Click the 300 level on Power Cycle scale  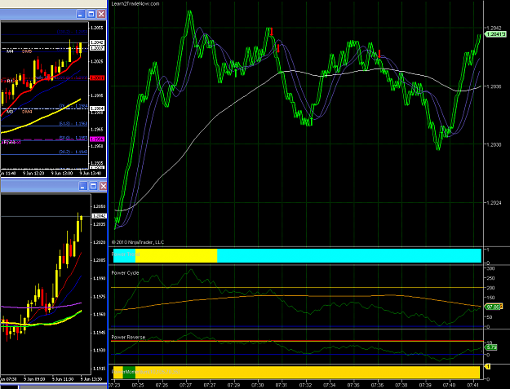490,268
